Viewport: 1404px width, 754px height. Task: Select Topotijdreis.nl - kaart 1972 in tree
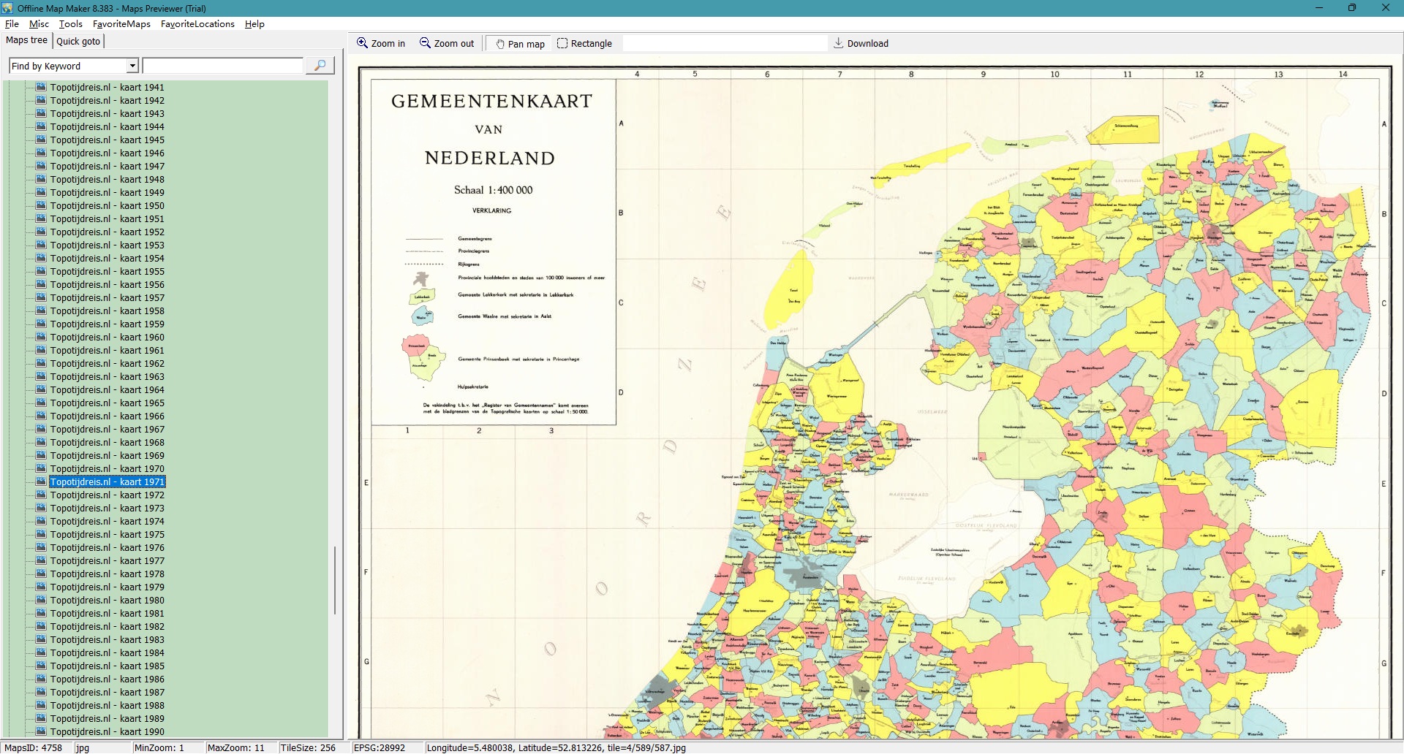tap(107, 495)
